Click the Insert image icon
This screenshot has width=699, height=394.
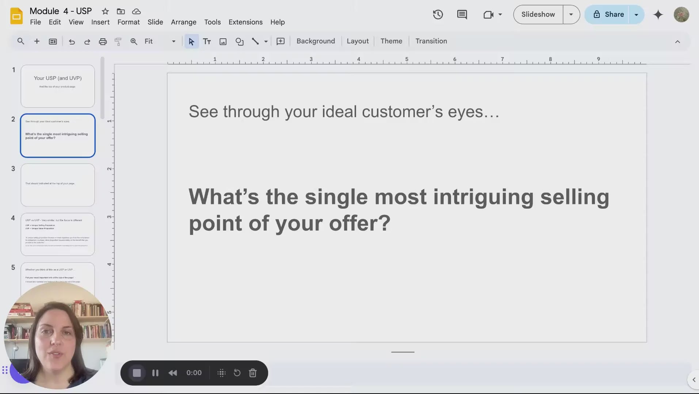(223, 42)
